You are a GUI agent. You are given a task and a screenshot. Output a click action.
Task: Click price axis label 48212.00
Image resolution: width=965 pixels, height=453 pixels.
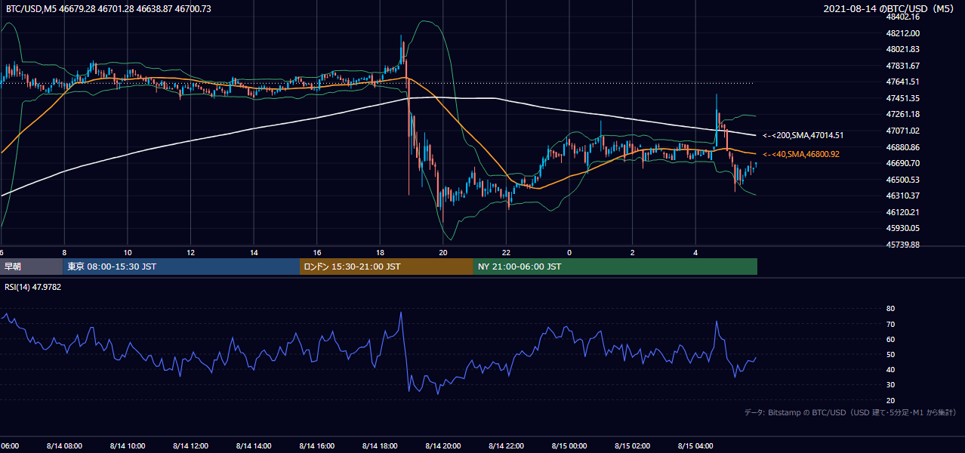pos(903,33)
